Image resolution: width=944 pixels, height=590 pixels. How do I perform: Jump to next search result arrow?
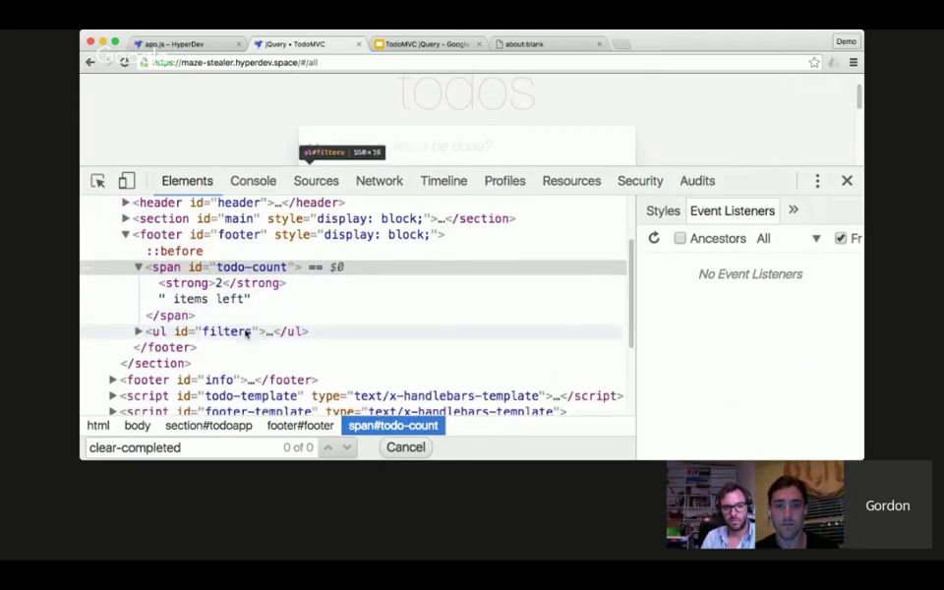point(347,447)
